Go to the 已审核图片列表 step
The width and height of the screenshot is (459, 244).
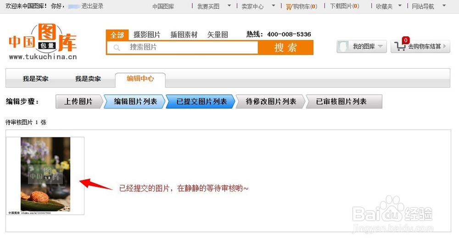(x=344, y=101)
